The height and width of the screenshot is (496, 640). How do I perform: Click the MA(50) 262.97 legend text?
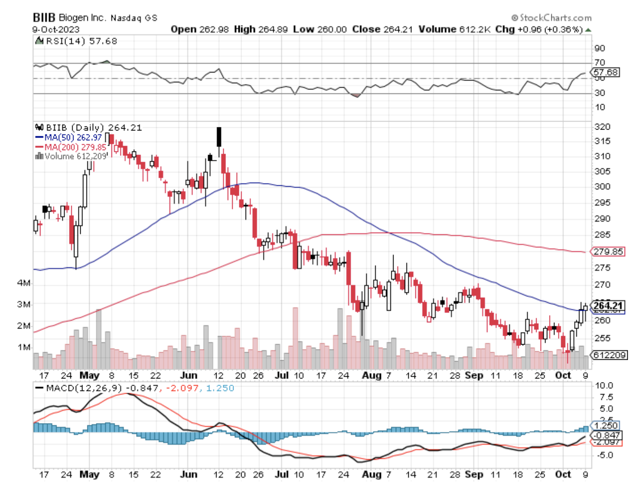73,138
